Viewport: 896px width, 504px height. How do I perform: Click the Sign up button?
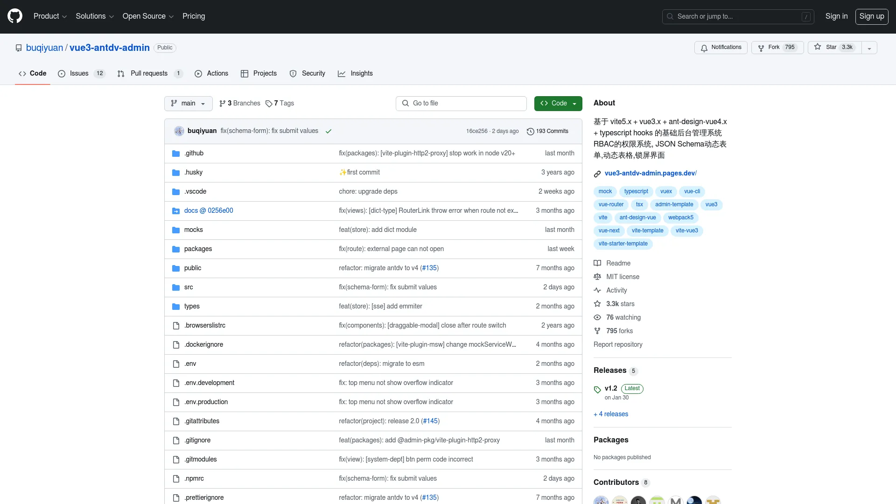pos(872,16)
